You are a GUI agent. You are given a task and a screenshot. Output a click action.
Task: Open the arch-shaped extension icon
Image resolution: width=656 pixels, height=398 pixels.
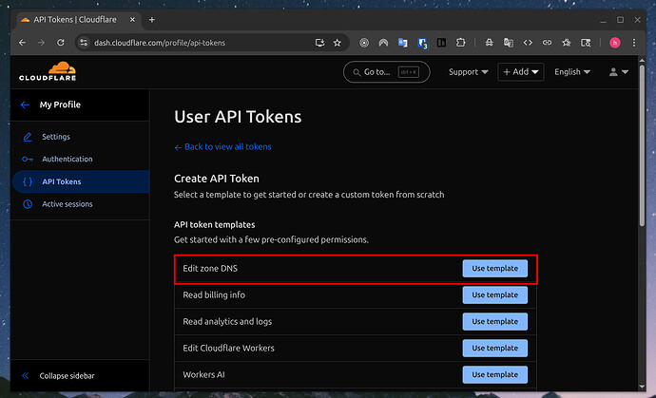coord(383,43)
